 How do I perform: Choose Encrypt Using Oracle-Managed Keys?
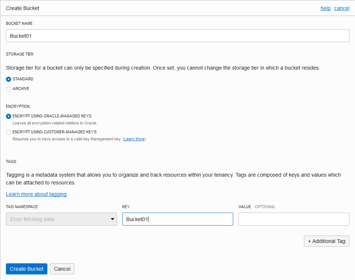tap(8, 116)
